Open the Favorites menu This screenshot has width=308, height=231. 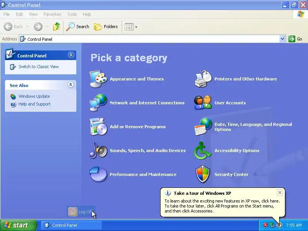click(52, 14)
